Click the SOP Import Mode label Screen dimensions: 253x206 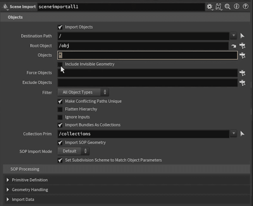(36, 152)
